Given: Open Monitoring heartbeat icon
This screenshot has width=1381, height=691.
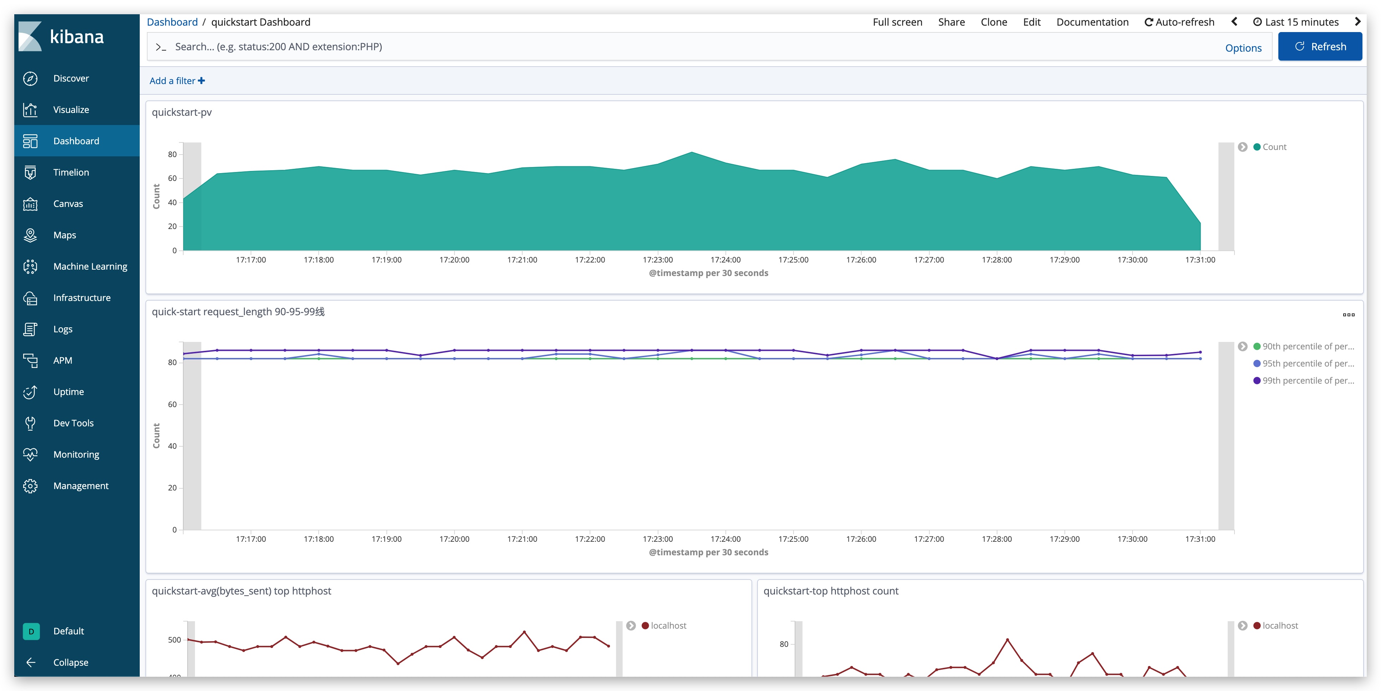Looking at the screenshot, I should 31,454.
